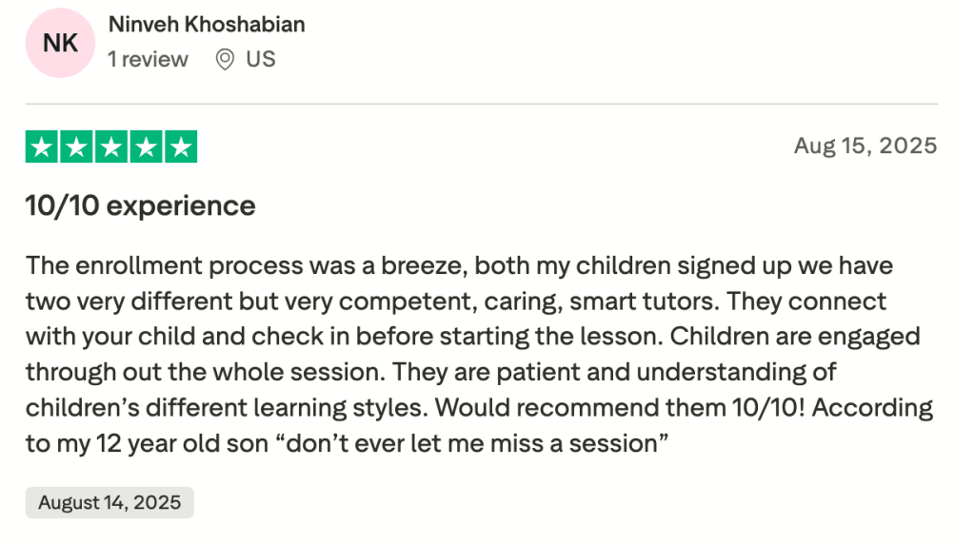This screenshot has width=975, height=544.
Task: Select the second green rating star
Action: (76, 147)
